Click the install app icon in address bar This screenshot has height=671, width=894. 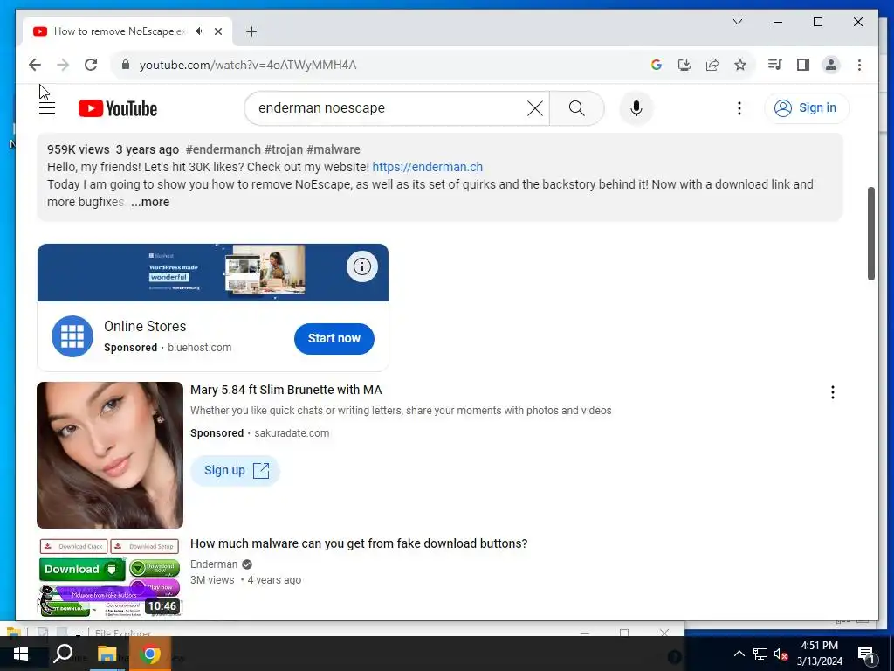tap(684, 65)
